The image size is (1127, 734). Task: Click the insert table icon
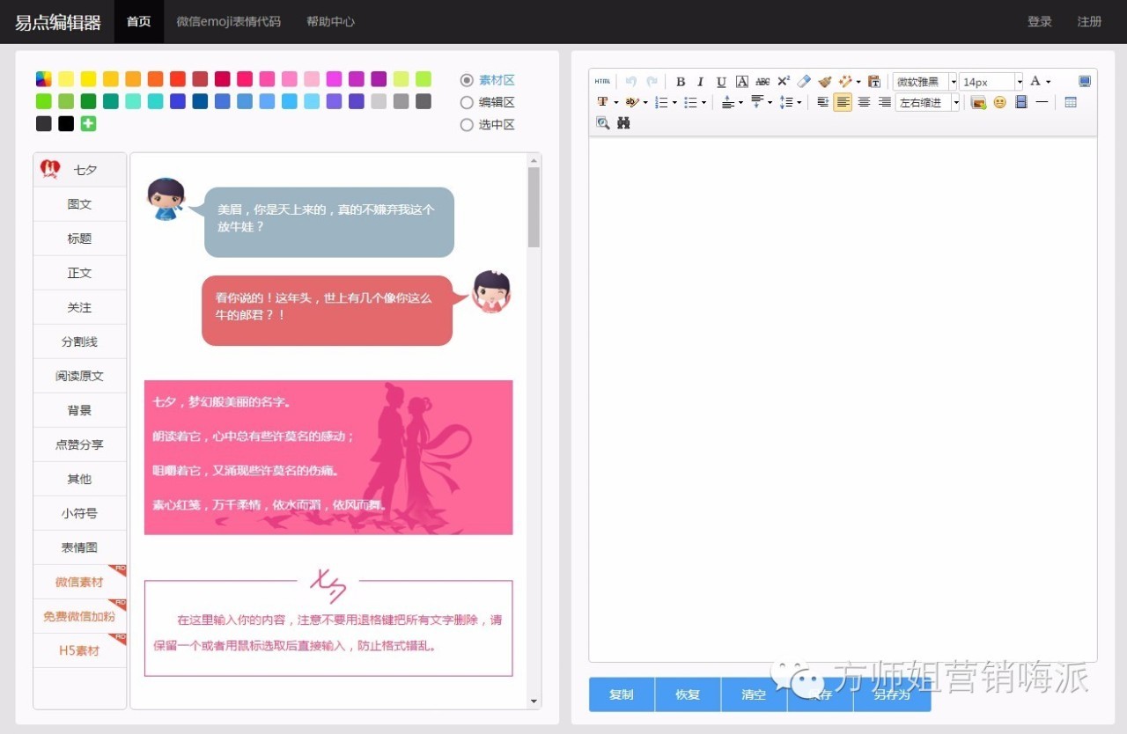(x=1071, y=103)
